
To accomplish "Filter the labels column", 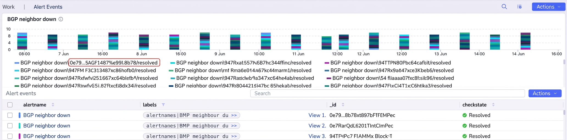I will (163, 105).
